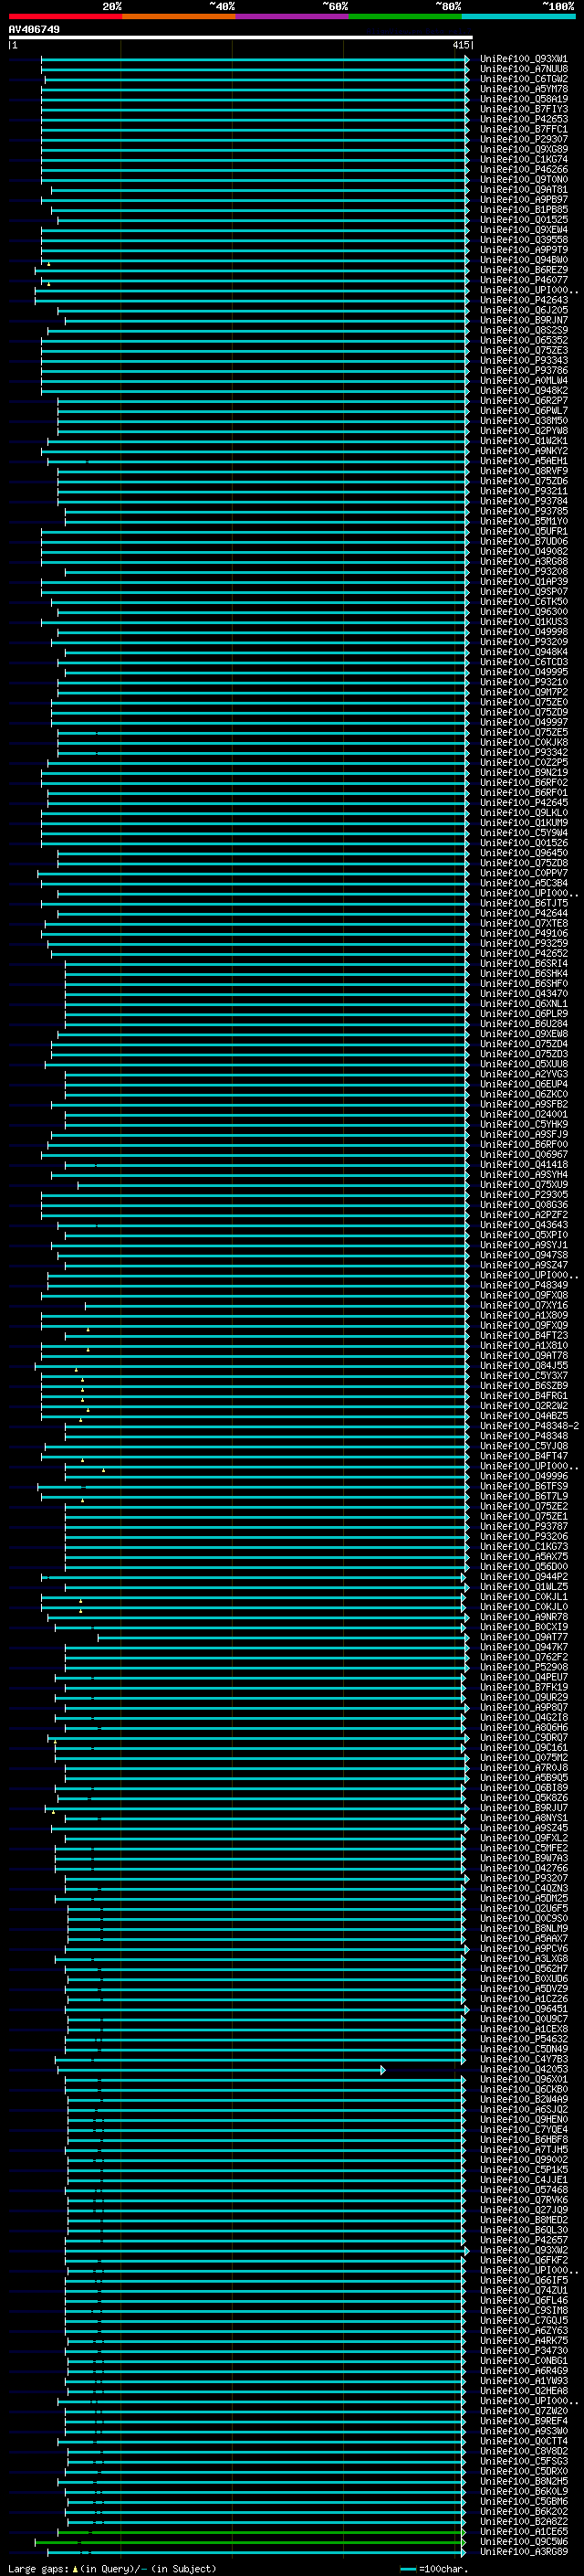This screenshot has width=584, height=2576.
Task: Select the UniRef100_B4FT47 label
Action: pyautogui.click(x=524, y=1456)
